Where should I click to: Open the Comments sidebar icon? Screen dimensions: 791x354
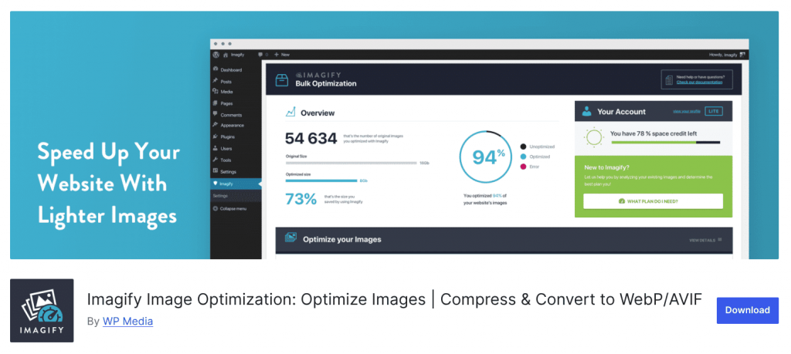pos(216,114)
